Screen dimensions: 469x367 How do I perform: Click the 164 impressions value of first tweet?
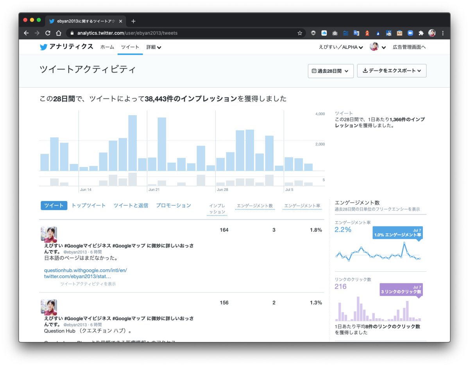tap(224, 230)
